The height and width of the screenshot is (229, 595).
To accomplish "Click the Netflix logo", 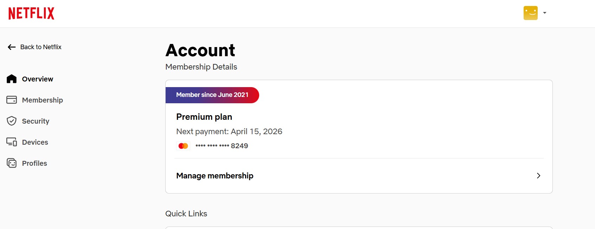I will tap(31, 13).
